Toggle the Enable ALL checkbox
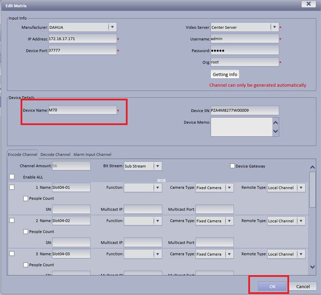The width and height of the screenshot is (321, 295). [12, 177]
